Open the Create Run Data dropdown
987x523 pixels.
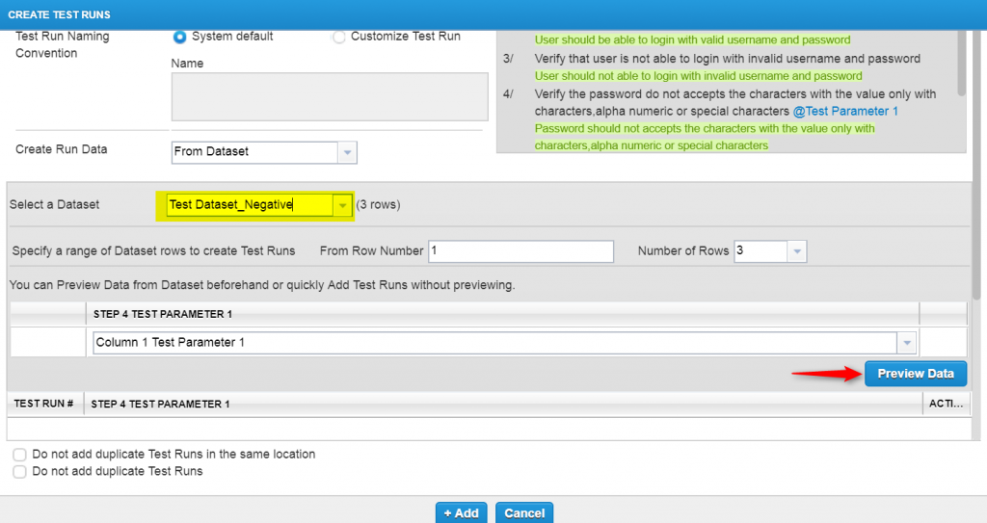tap(347, 152)
